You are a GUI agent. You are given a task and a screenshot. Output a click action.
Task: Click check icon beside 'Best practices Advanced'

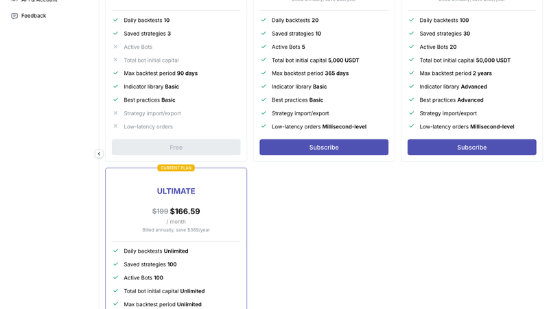(411, 100)
